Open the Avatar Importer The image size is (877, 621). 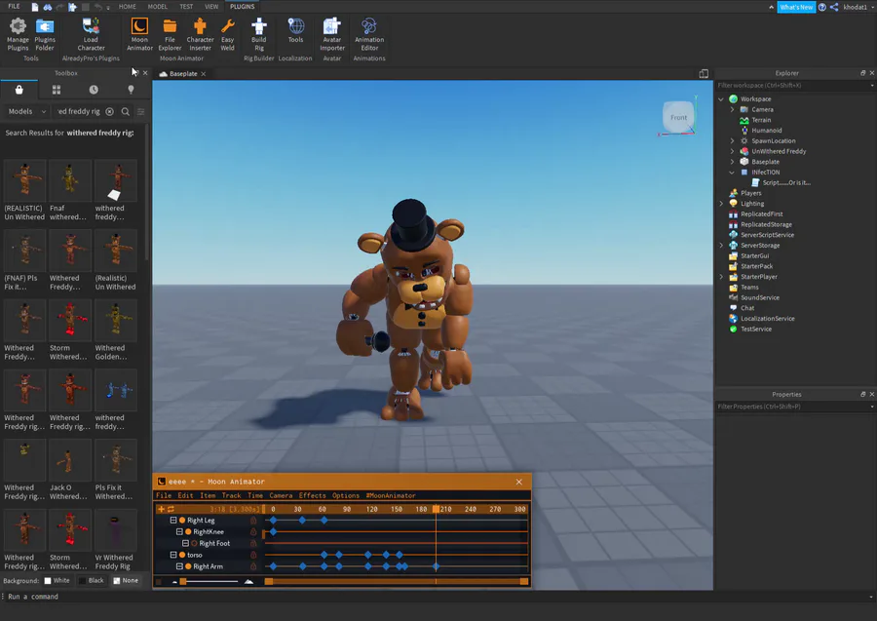(331, 34)
